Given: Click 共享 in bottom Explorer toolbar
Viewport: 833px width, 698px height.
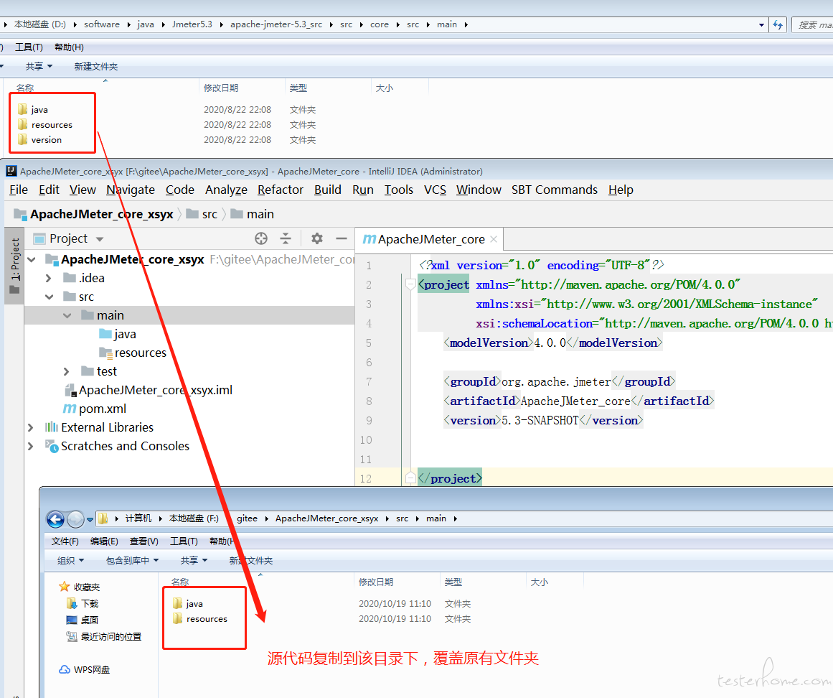Looking at the screenshot, I should [194, 560].
